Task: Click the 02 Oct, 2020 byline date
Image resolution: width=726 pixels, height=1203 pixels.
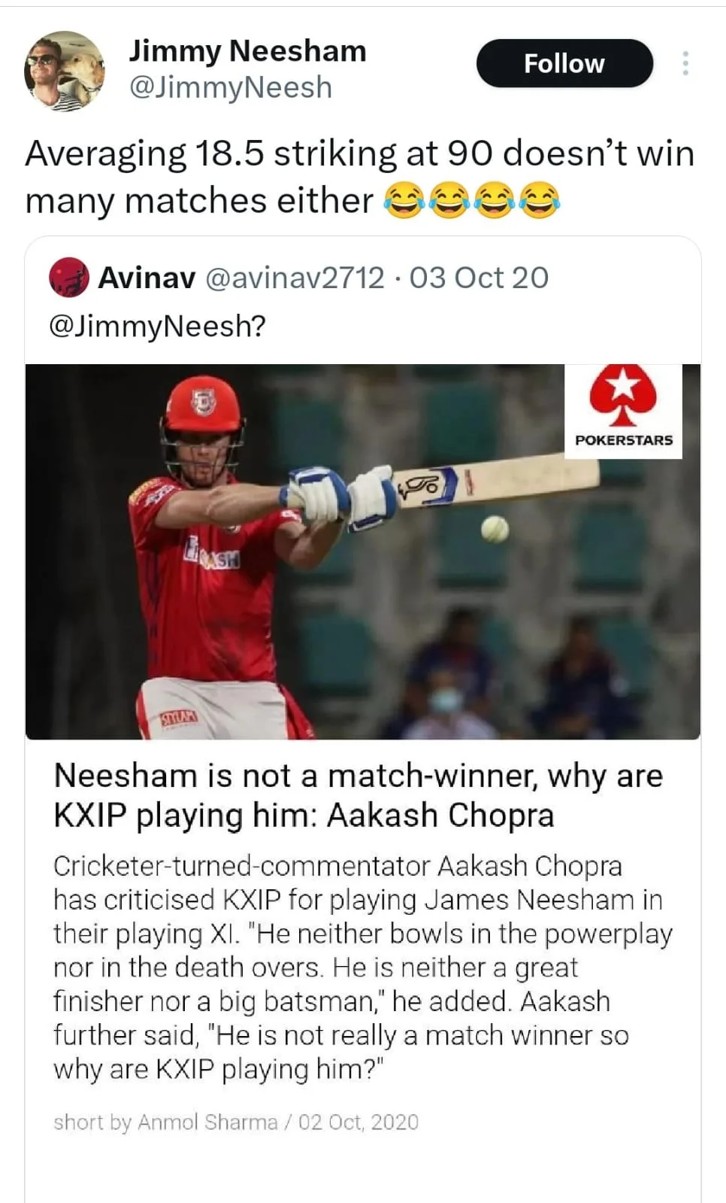Action: tap(358, 1122)
